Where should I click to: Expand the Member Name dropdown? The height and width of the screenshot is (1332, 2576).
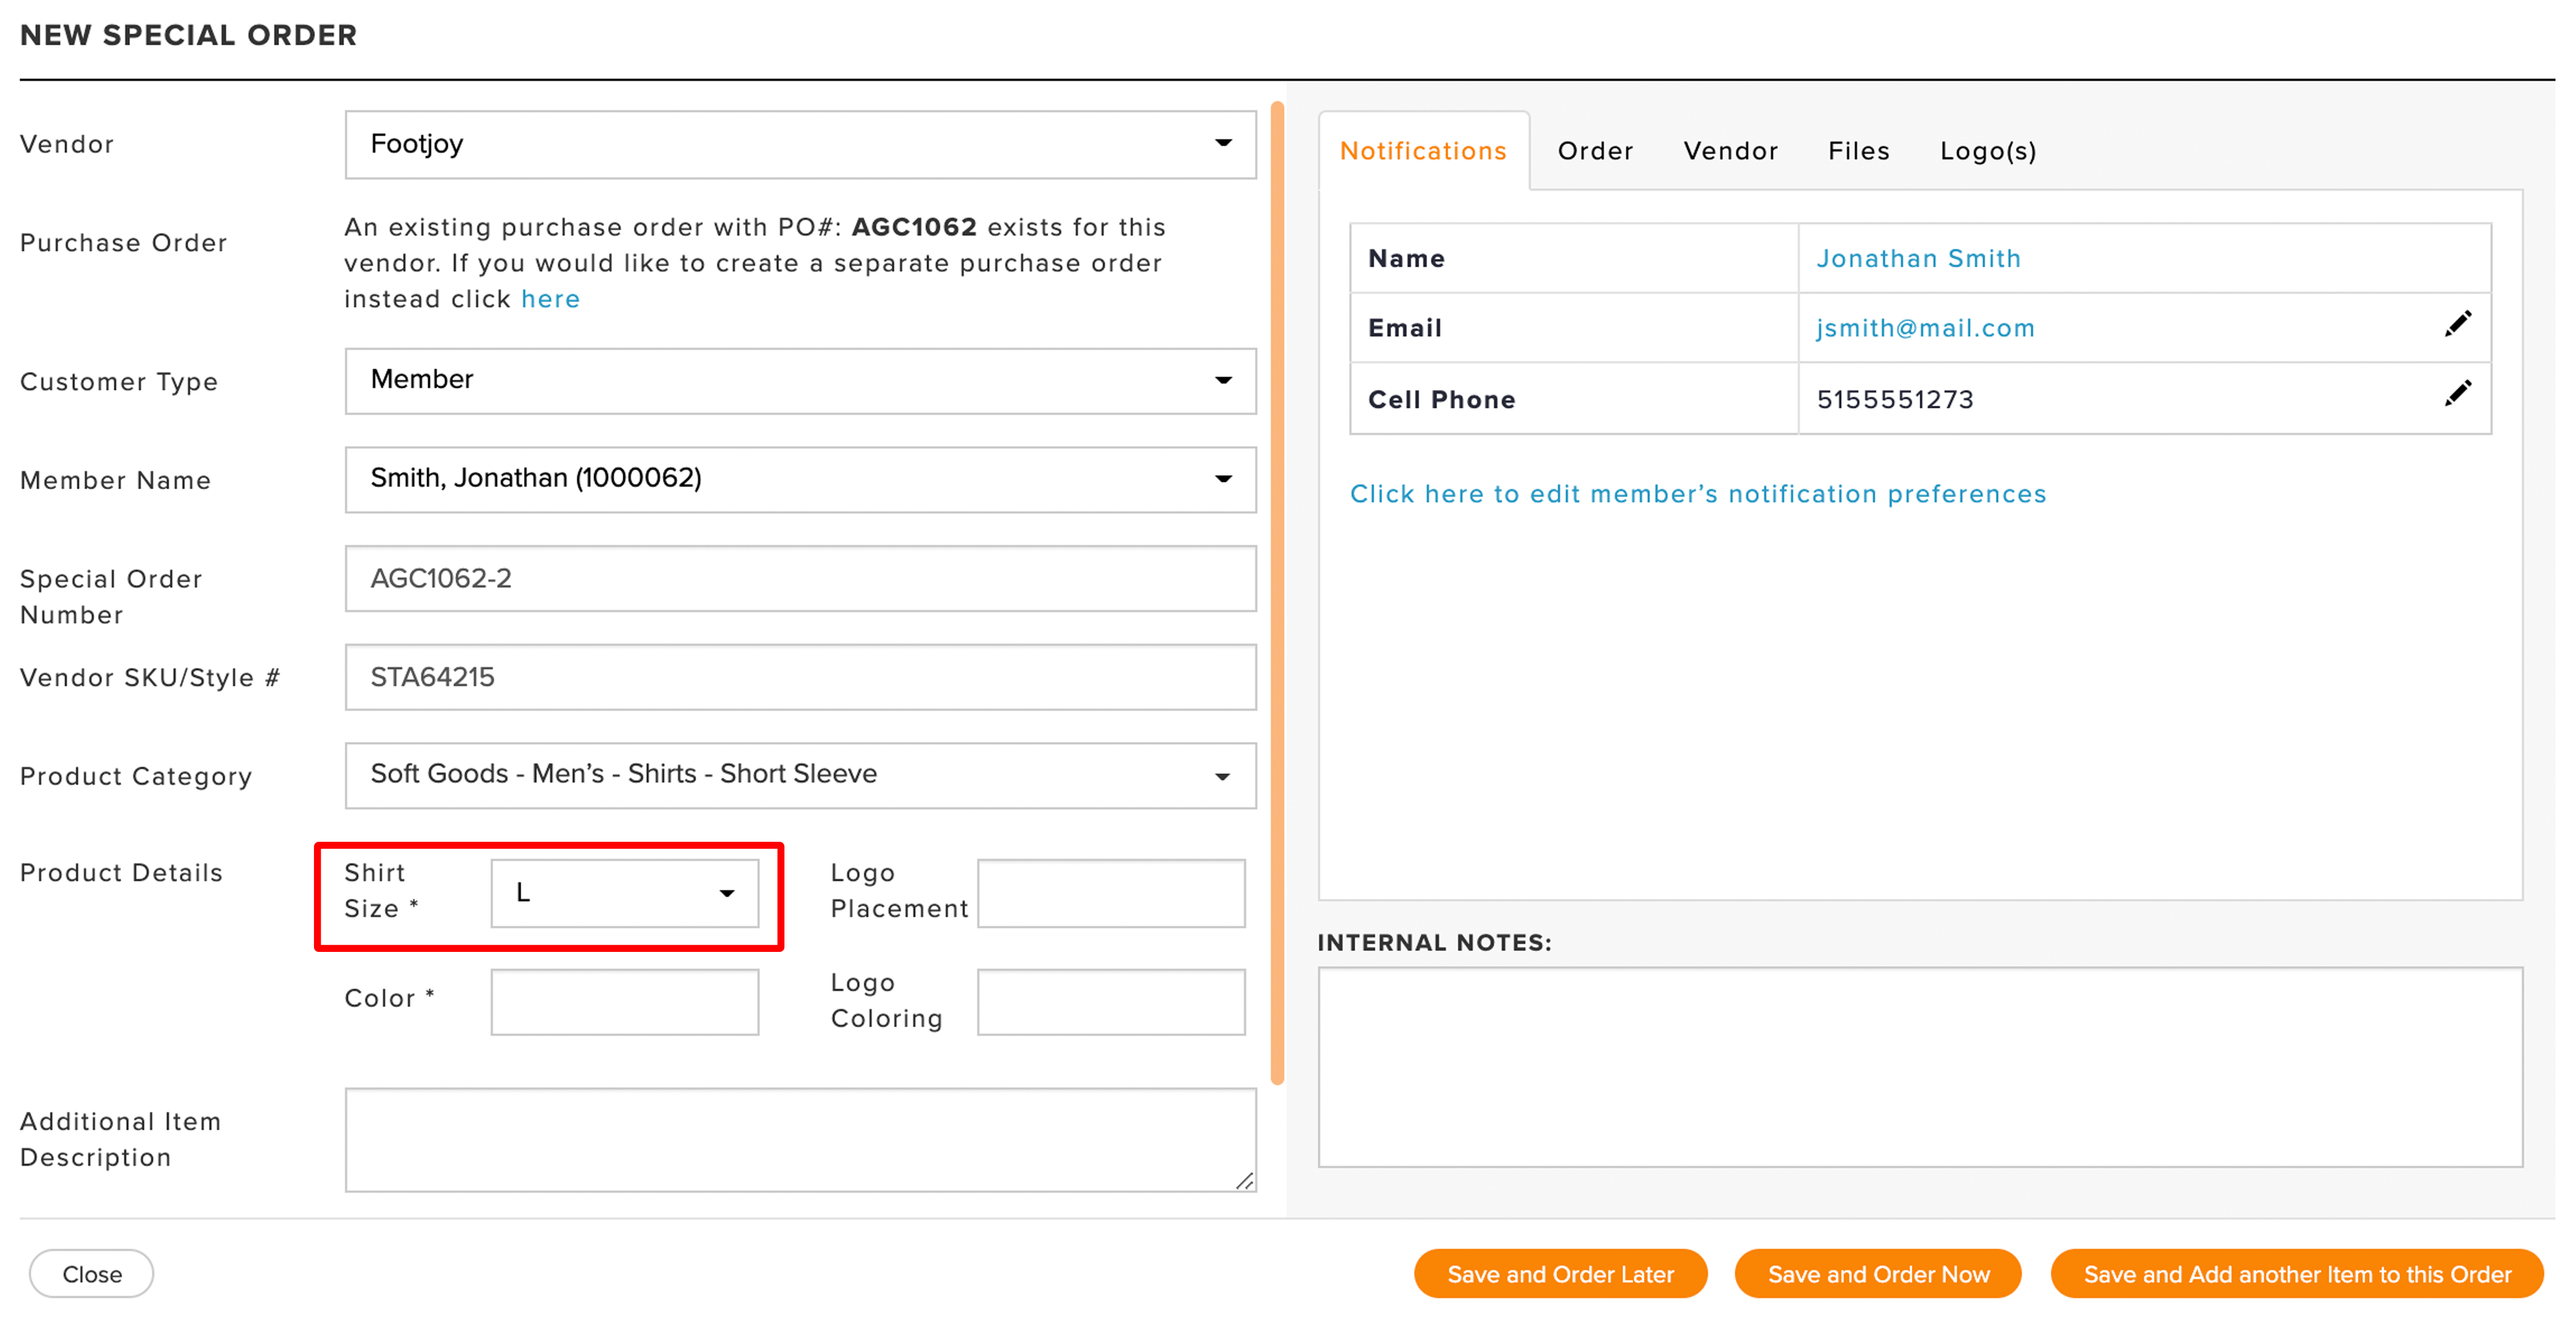[x=800, y=479]
